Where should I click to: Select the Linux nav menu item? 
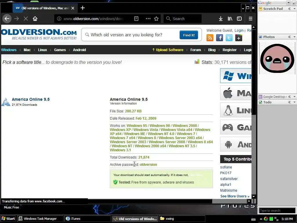pos(42,50)
